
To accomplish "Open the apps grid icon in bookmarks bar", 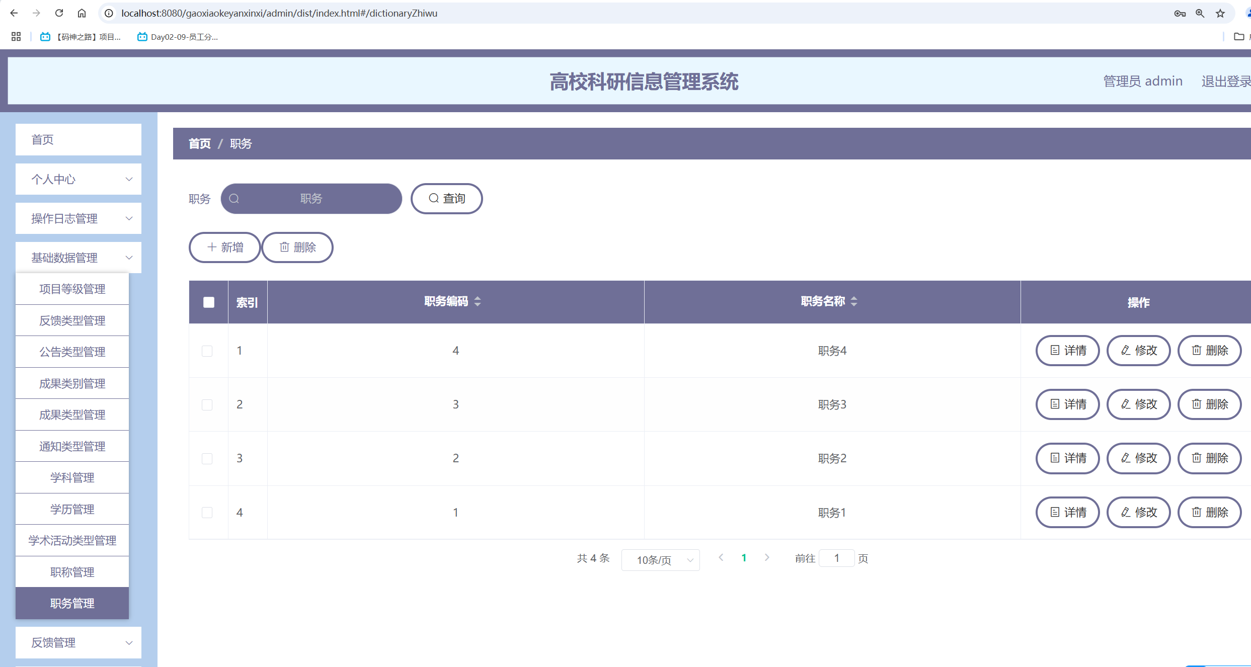I will [16, 37].
